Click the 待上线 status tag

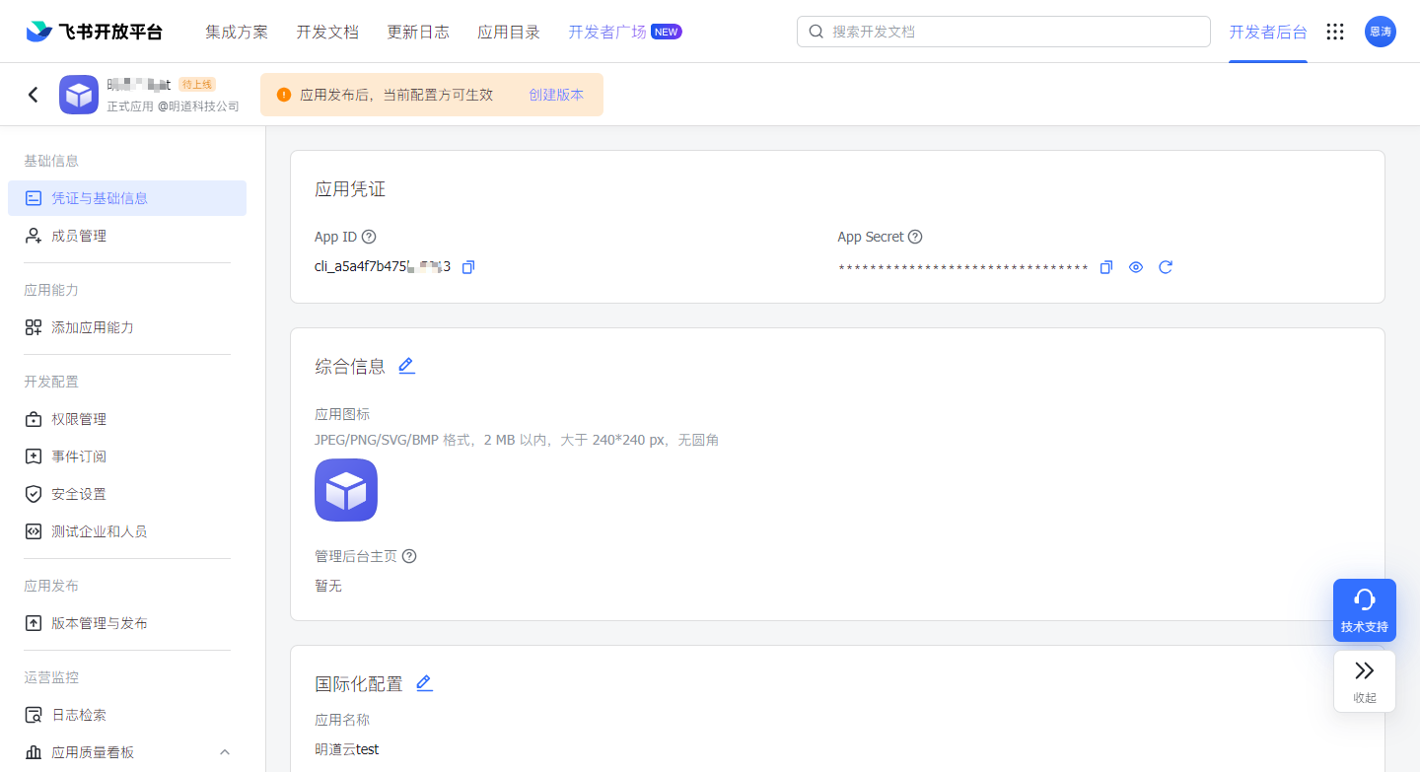[197, 85]
